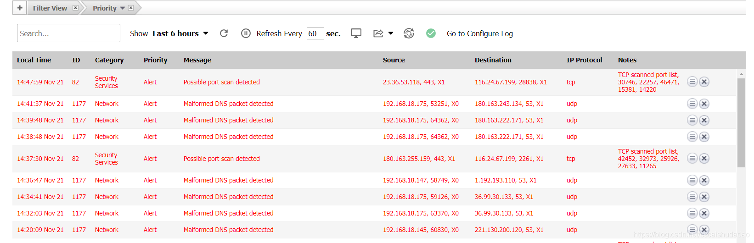Select the Priority breadcrumb tab
This screenshot has width=754, height=243.
coord(105,8)
